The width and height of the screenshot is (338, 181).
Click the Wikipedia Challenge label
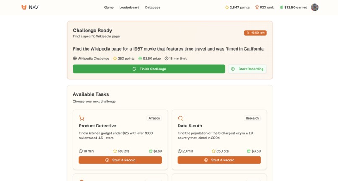tap(94, 59)
